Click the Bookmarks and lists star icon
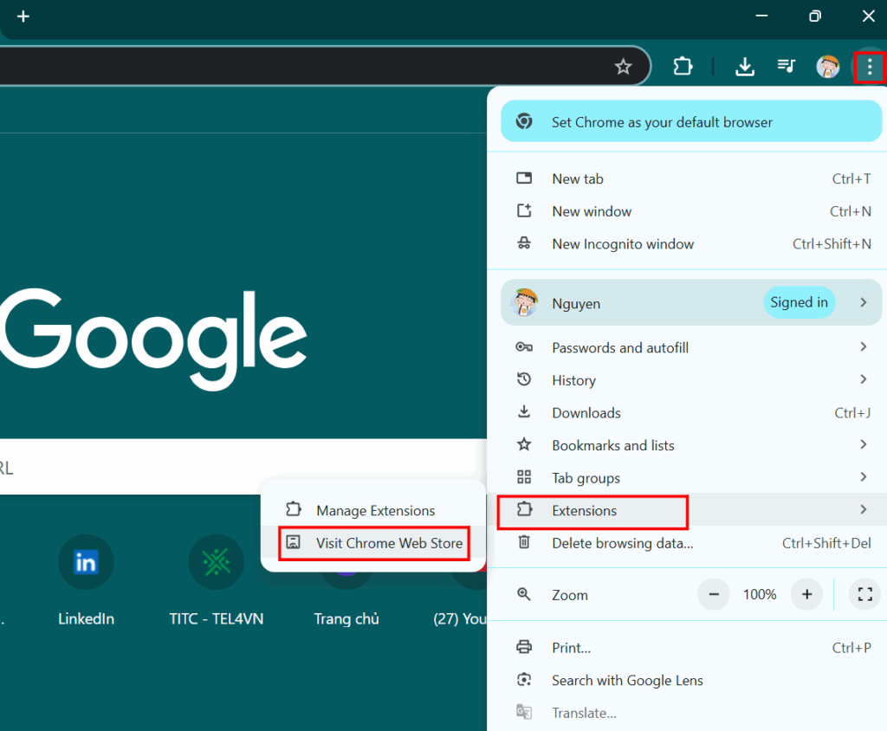 click(524, 444)
